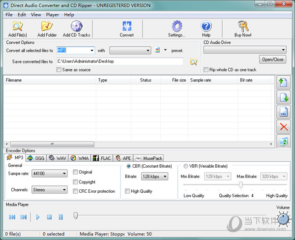Stop playback in Media Player

click(x=49, y=217)
